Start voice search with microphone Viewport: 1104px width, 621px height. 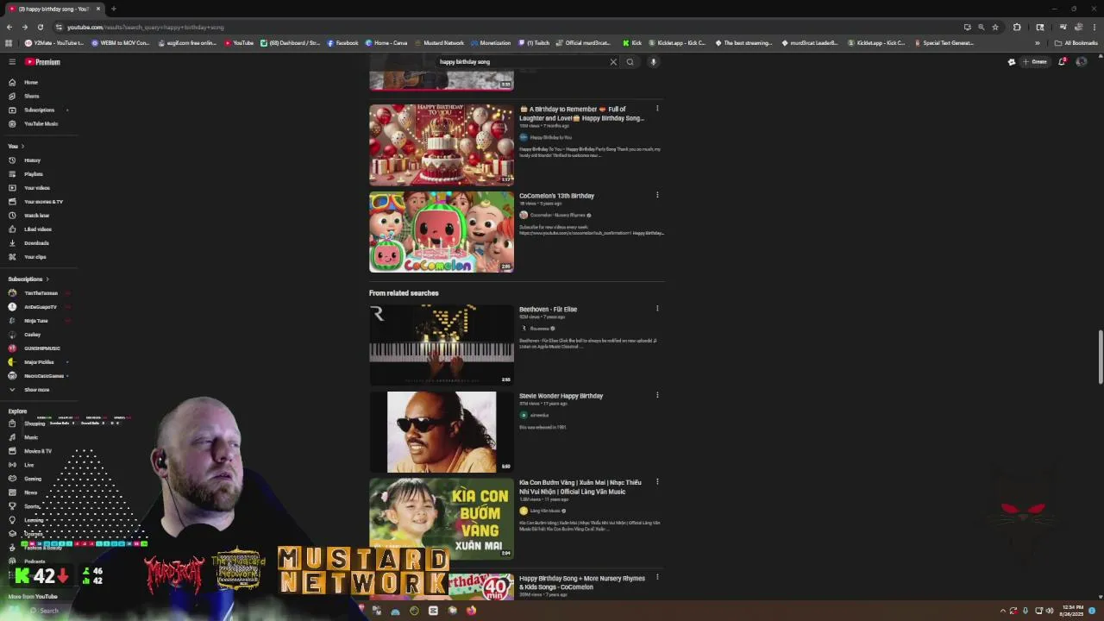(x=653, y=62)
